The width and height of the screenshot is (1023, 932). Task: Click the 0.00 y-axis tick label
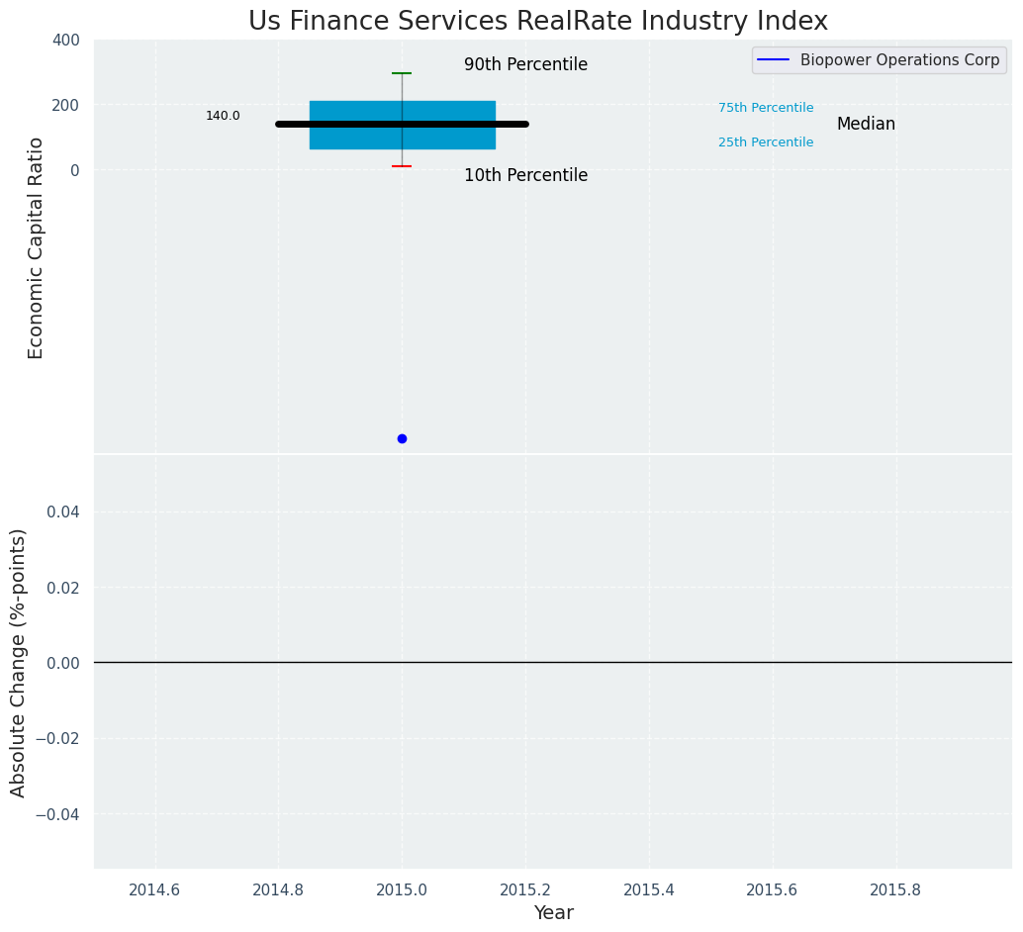[x=63, y=663]
